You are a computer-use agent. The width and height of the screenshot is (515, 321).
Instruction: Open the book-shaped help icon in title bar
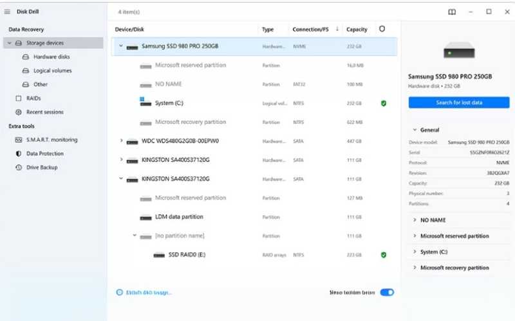452,12
